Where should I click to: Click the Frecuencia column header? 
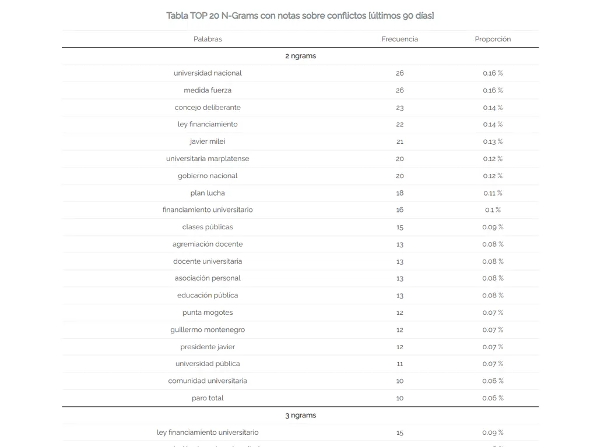point(399,39)
